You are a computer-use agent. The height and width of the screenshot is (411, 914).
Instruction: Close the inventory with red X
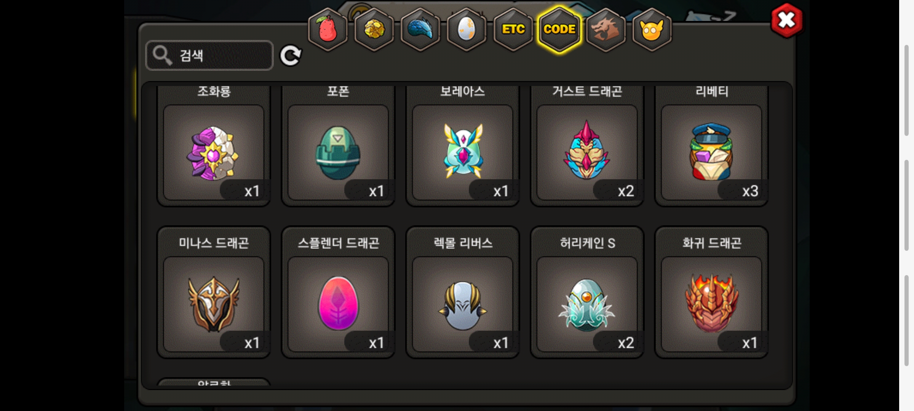(786, 21)
